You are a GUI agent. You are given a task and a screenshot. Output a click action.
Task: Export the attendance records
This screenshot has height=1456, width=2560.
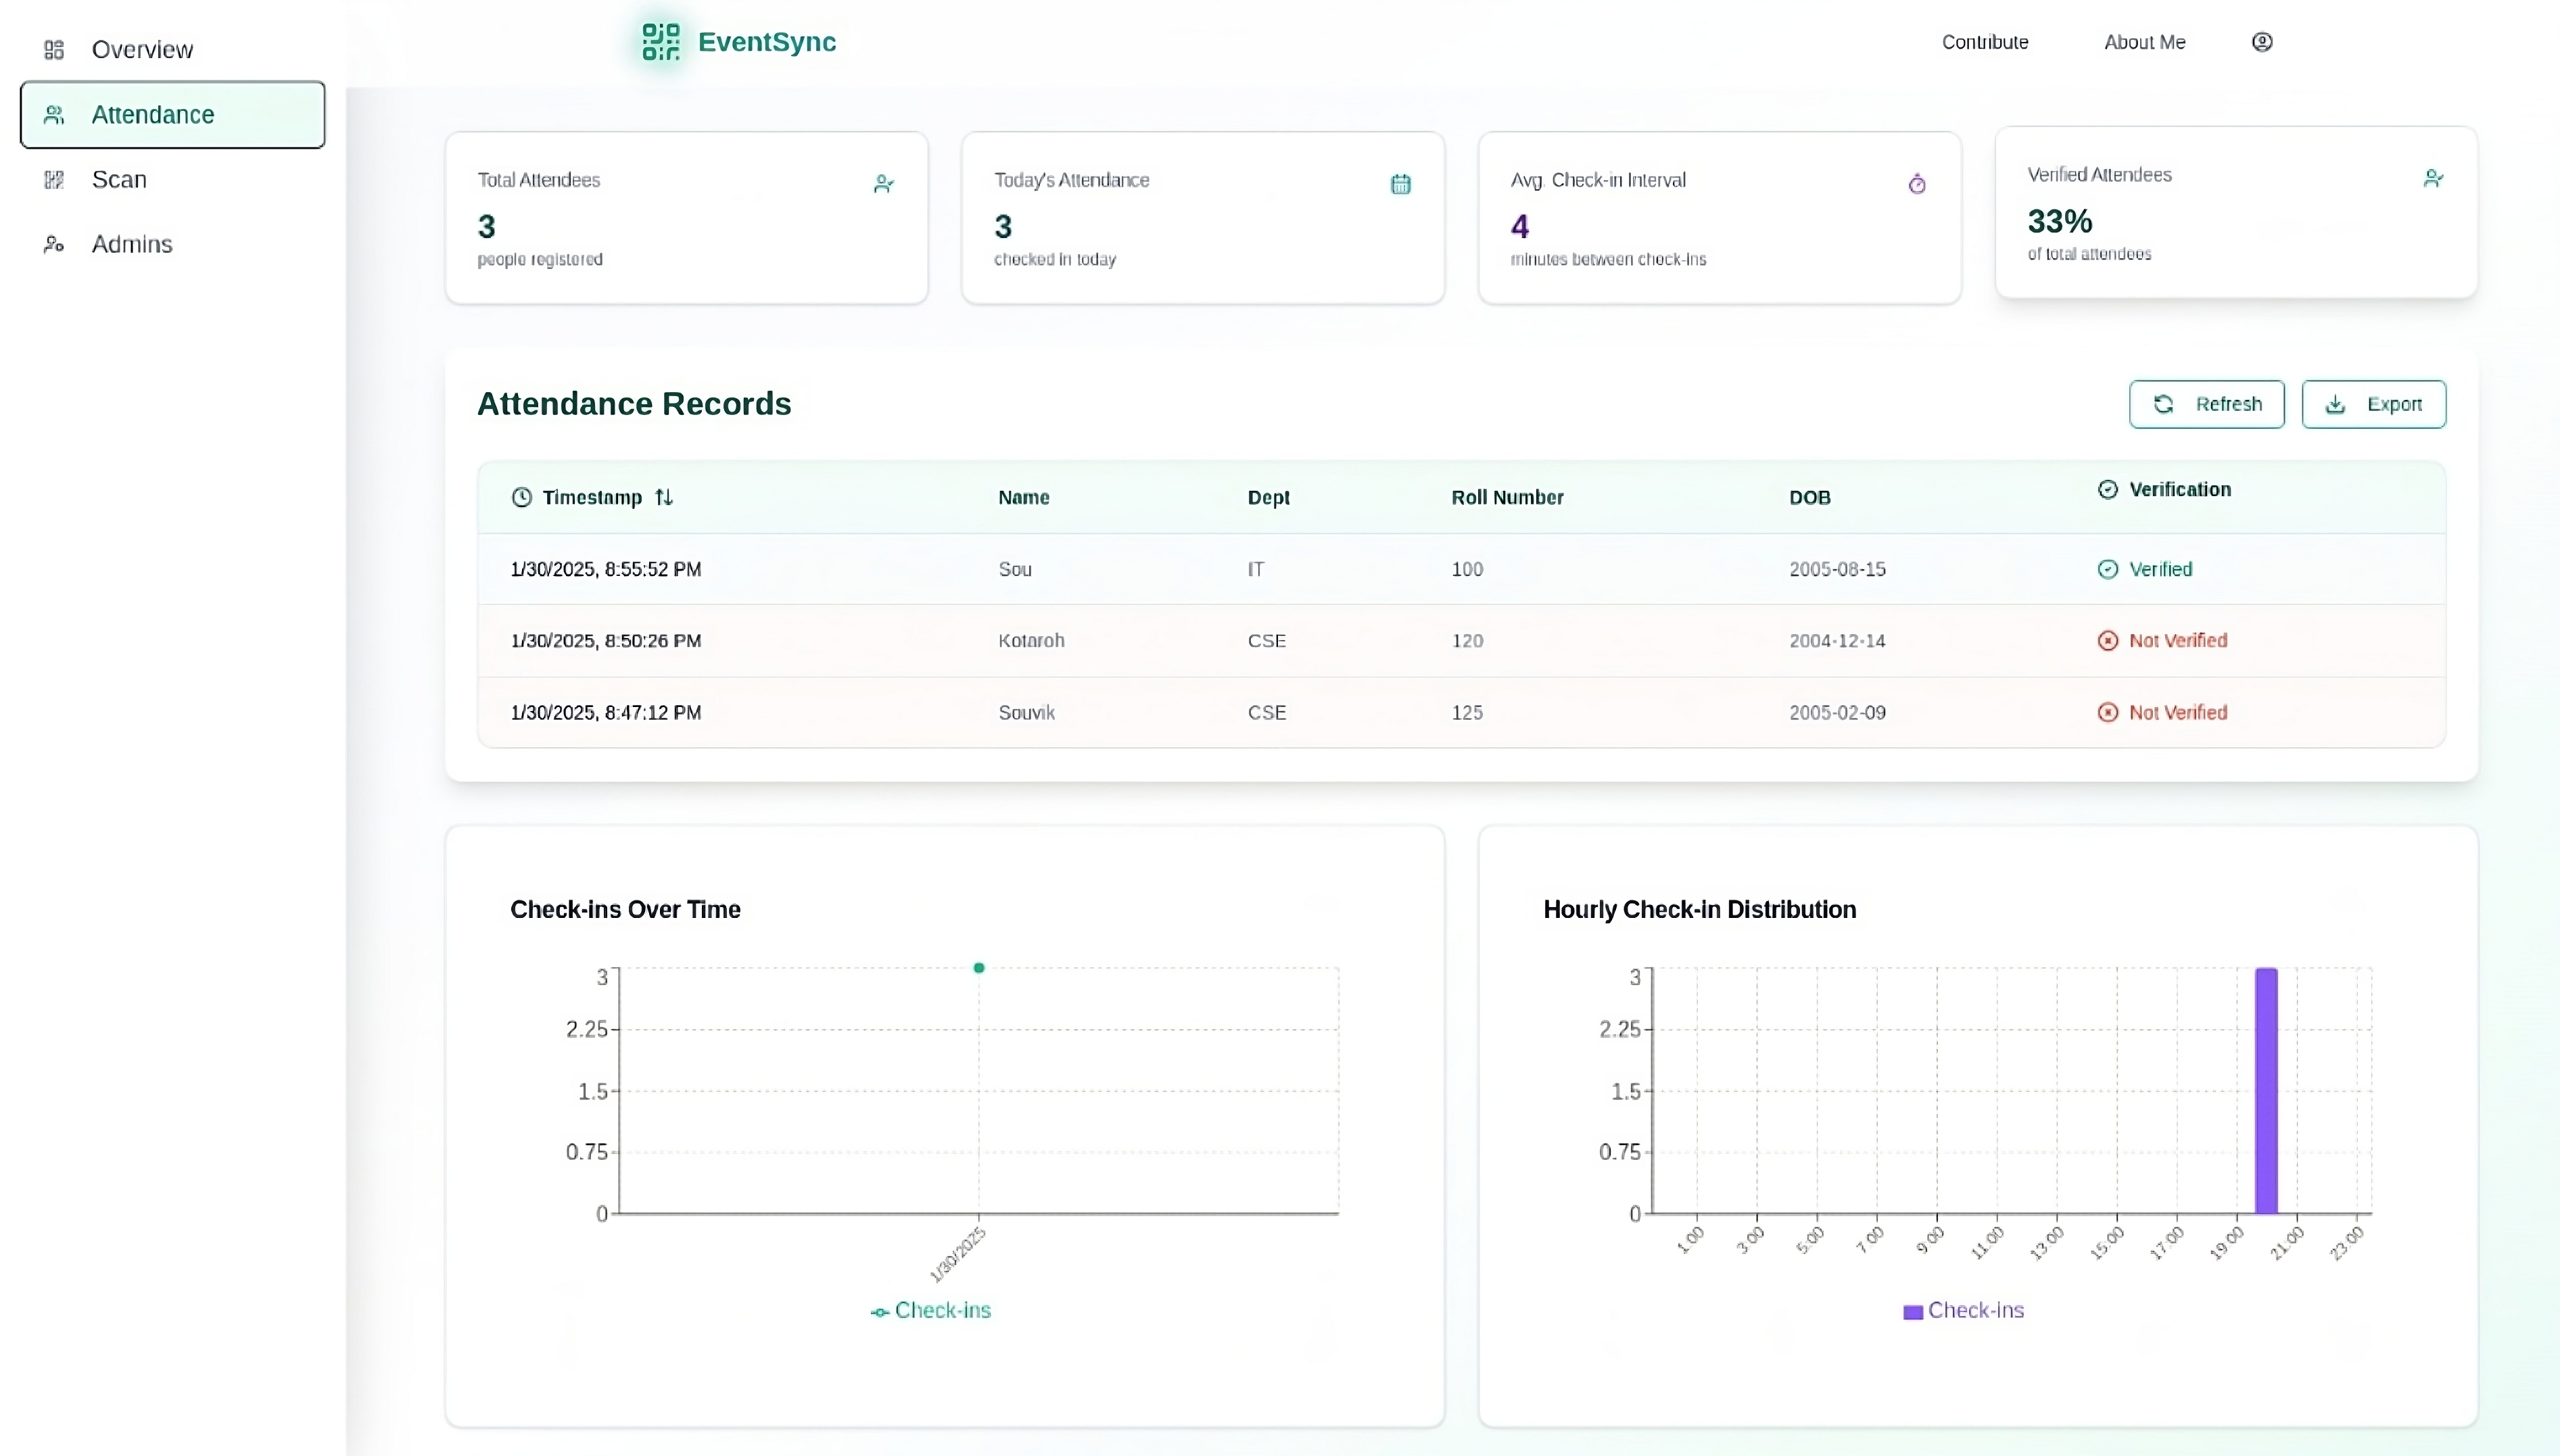2373,404
